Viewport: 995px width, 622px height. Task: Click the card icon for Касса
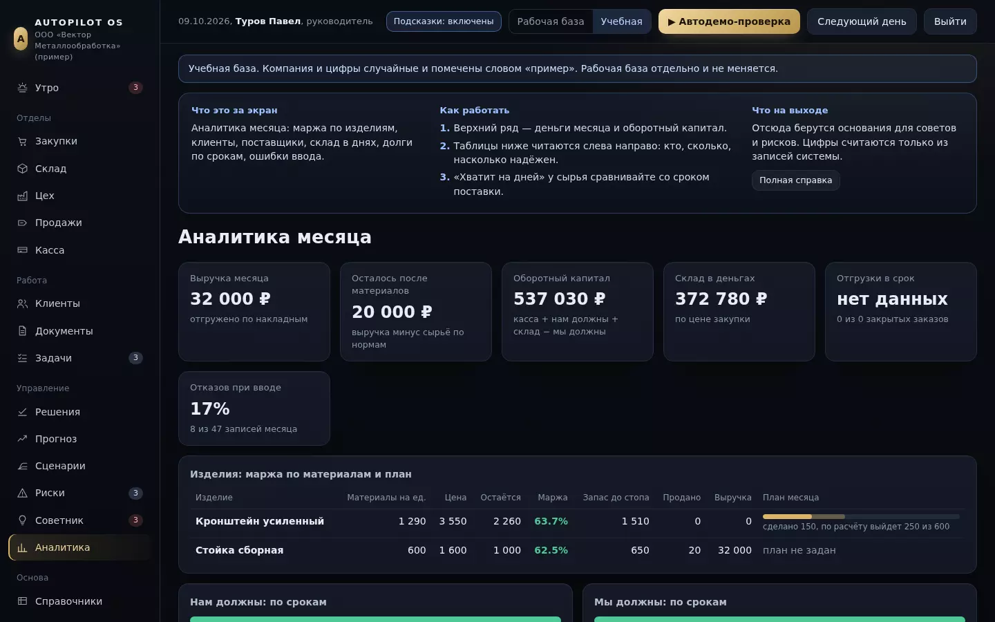pos(22,250)
